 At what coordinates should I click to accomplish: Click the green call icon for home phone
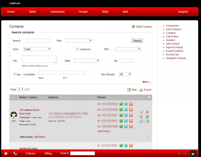coord(121,104)
